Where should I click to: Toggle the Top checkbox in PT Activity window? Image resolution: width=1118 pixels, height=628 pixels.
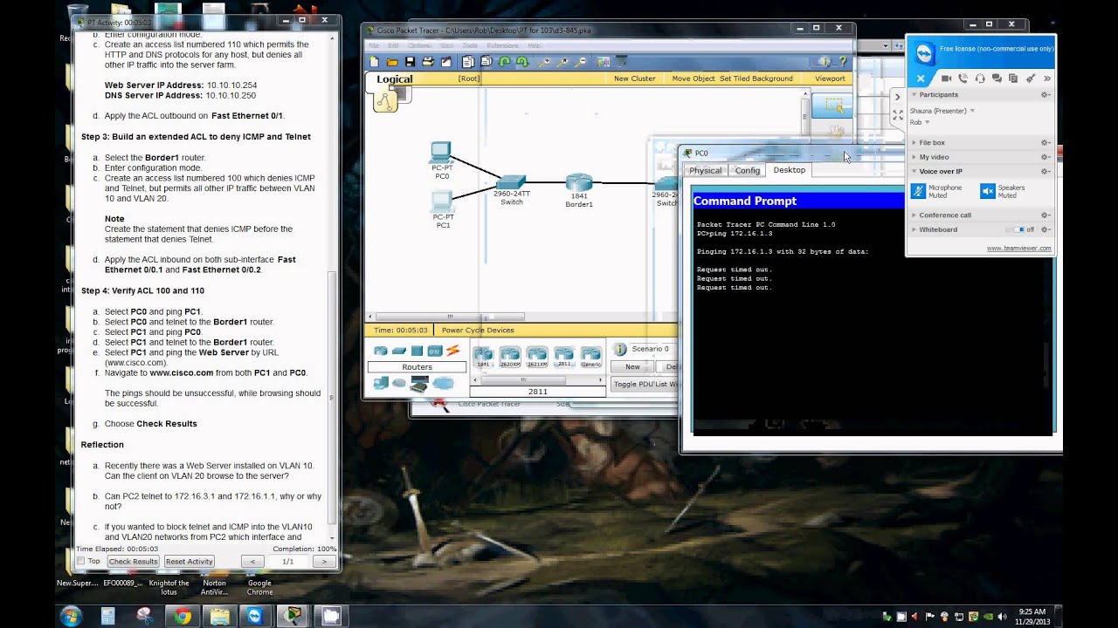[81, 561]
